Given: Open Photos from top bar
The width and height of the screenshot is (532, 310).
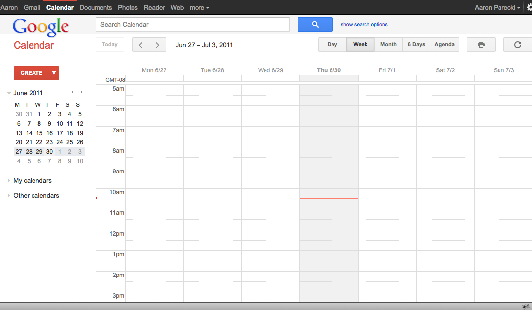Looking at the screenshot, I should tap(128, 7).
